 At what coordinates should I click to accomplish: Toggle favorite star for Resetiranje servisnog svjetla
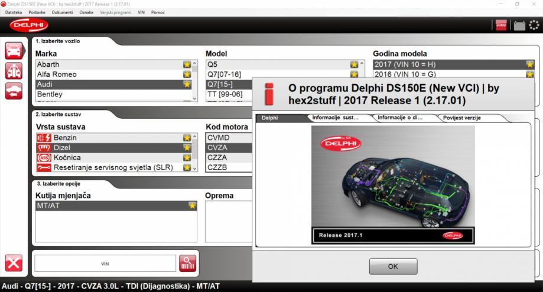[x=187, y=168]
